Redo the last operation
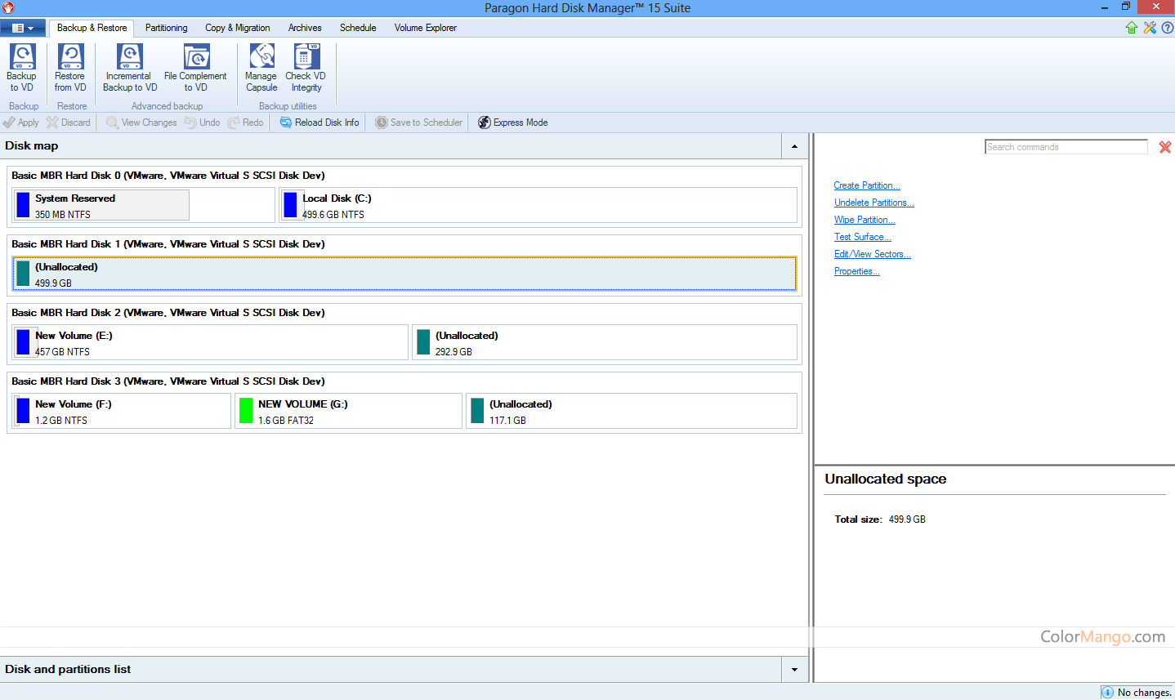Viewport: 1175px width, 700px height. pos(245,123)
